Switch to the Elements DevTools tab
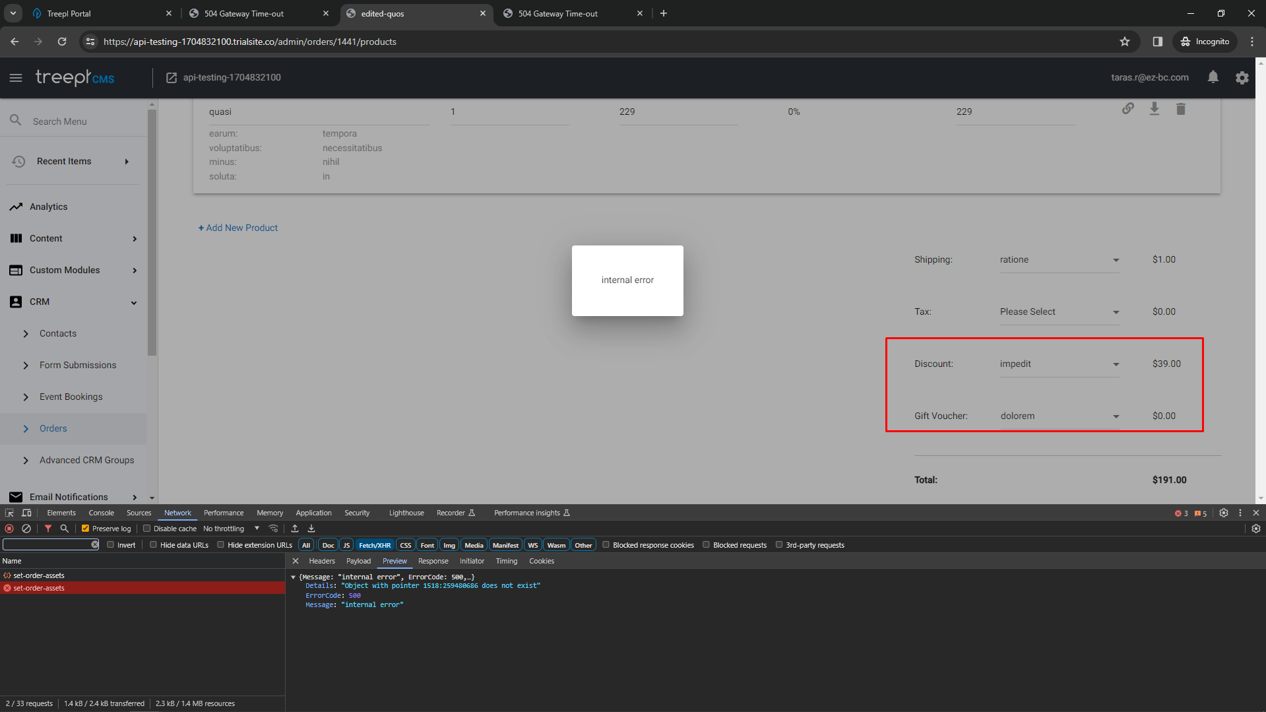 61,513
